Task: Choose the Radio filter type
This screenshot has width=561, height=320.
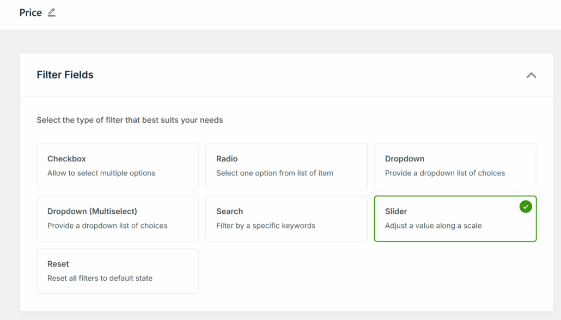Action: pos(286,165)
